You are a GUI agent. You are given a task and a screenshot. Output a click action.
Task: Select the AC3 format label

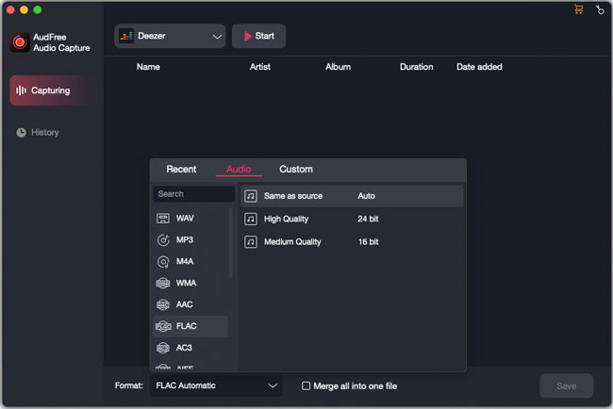[184, 348]
